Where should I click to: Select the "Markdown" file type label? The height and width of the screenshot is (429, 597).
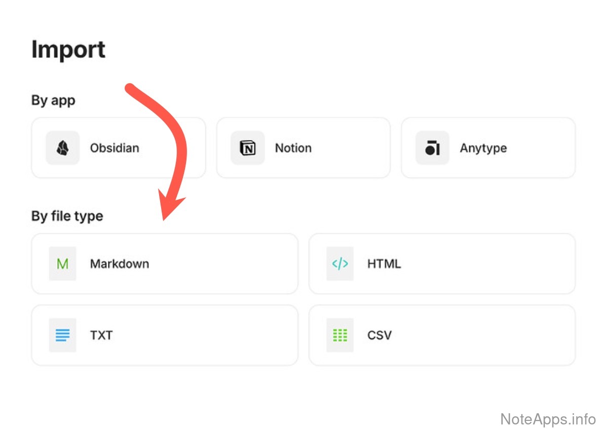click(120, 264)
